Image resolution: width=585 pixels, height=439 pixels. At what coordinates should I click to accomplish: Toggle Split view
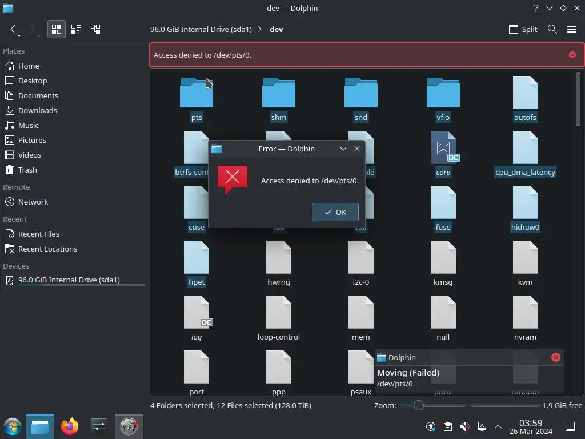(523, 29)
